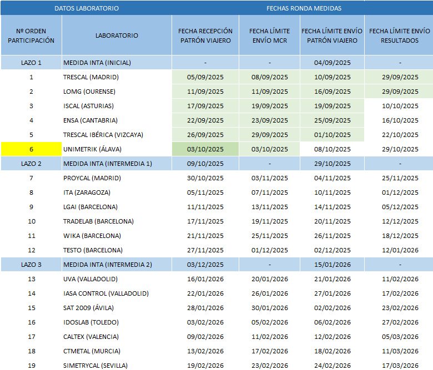Screen dimensions: 433x370
Task: Click the UNIMETRIK (ÁLAVA) laboratory cell
Action: tap(92, 149)
